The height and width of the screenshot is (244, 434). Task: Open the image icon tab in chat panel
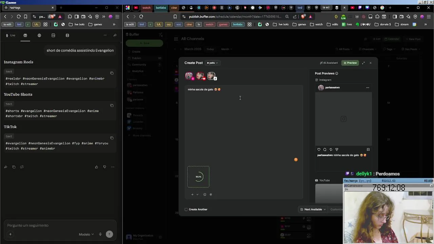click(x=53, y=35)
